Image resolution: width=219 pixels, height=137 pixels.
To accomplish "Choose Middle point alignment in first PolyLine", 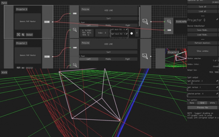I will 108,26.
